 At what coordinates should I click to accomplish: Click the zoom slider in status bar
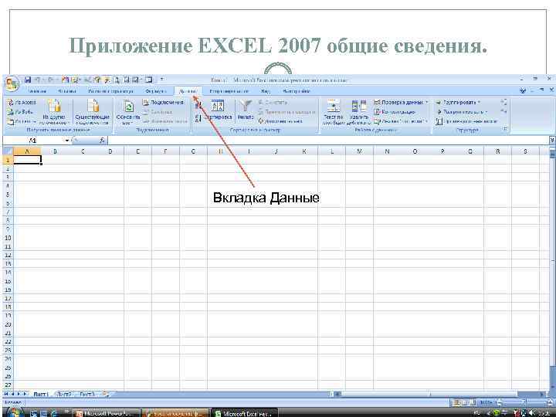pyautogui.click(x=522, y=403)
